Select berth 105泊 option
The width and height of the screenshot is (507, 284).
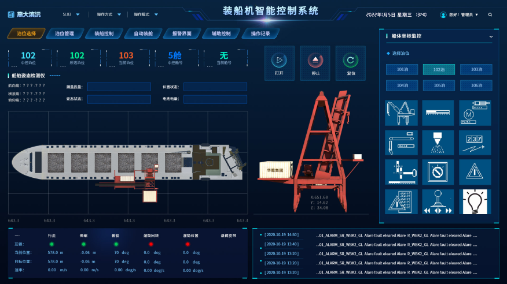[x=439, y=85]
